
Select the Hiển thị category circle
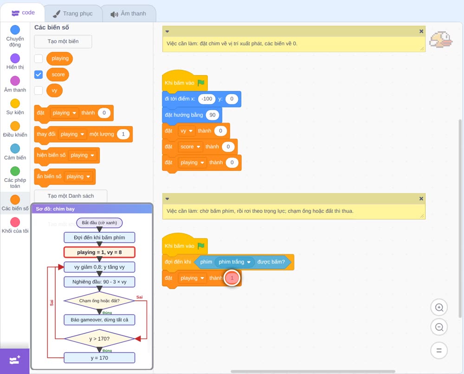15,58
